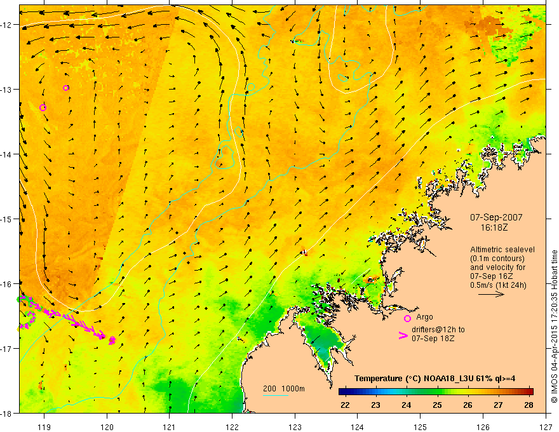Click the cyan 200 1000m isobath legend line
The width and height of the screenshot is (559, 432).
coord(276,395)
